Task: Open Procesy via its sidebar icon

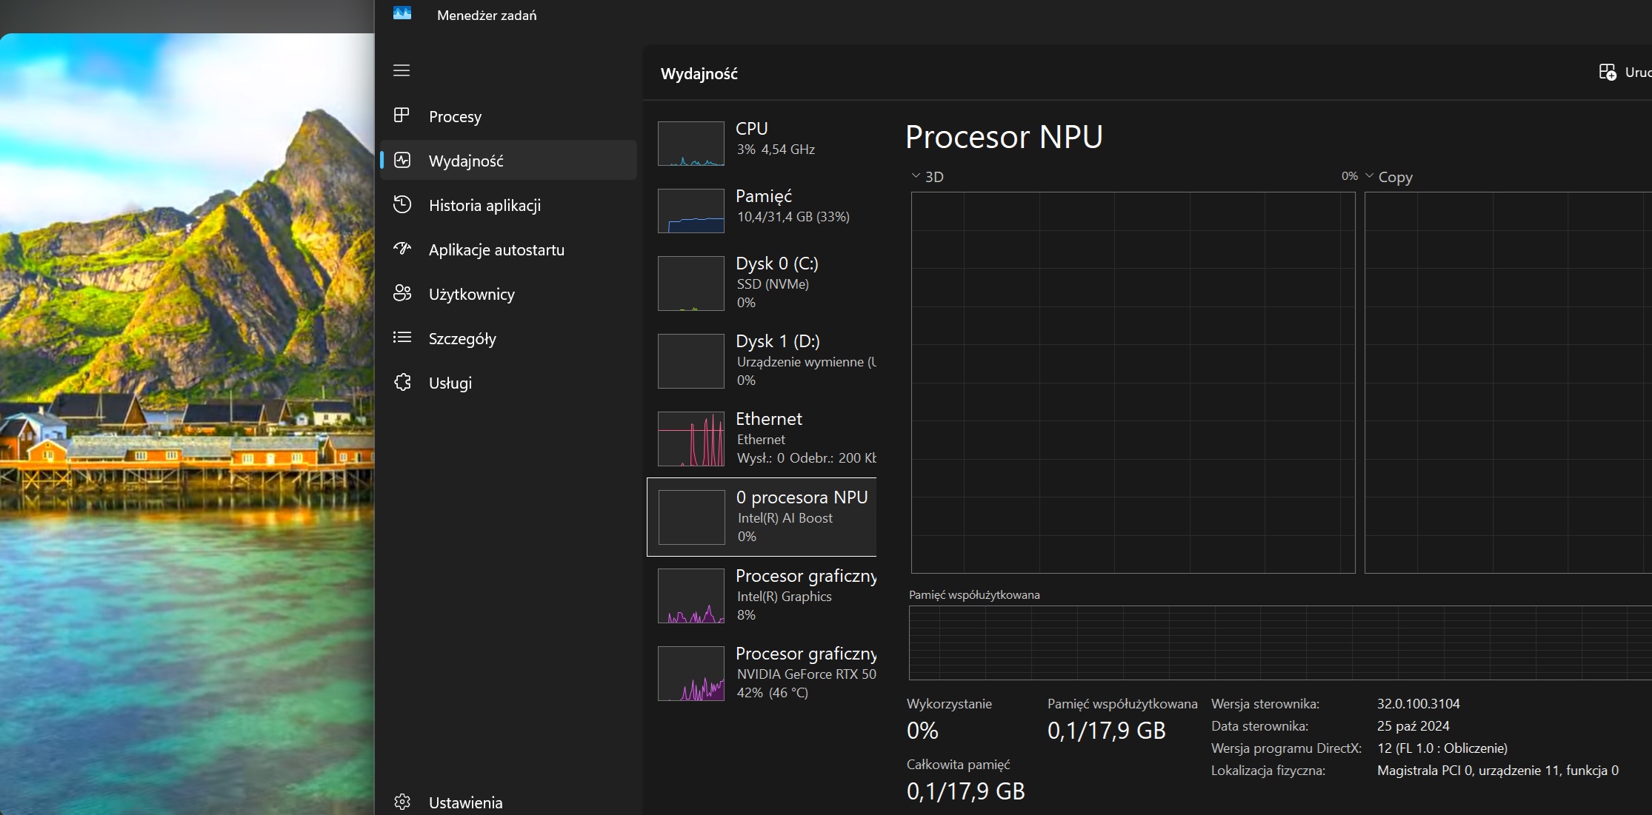Action: (402, 115)
